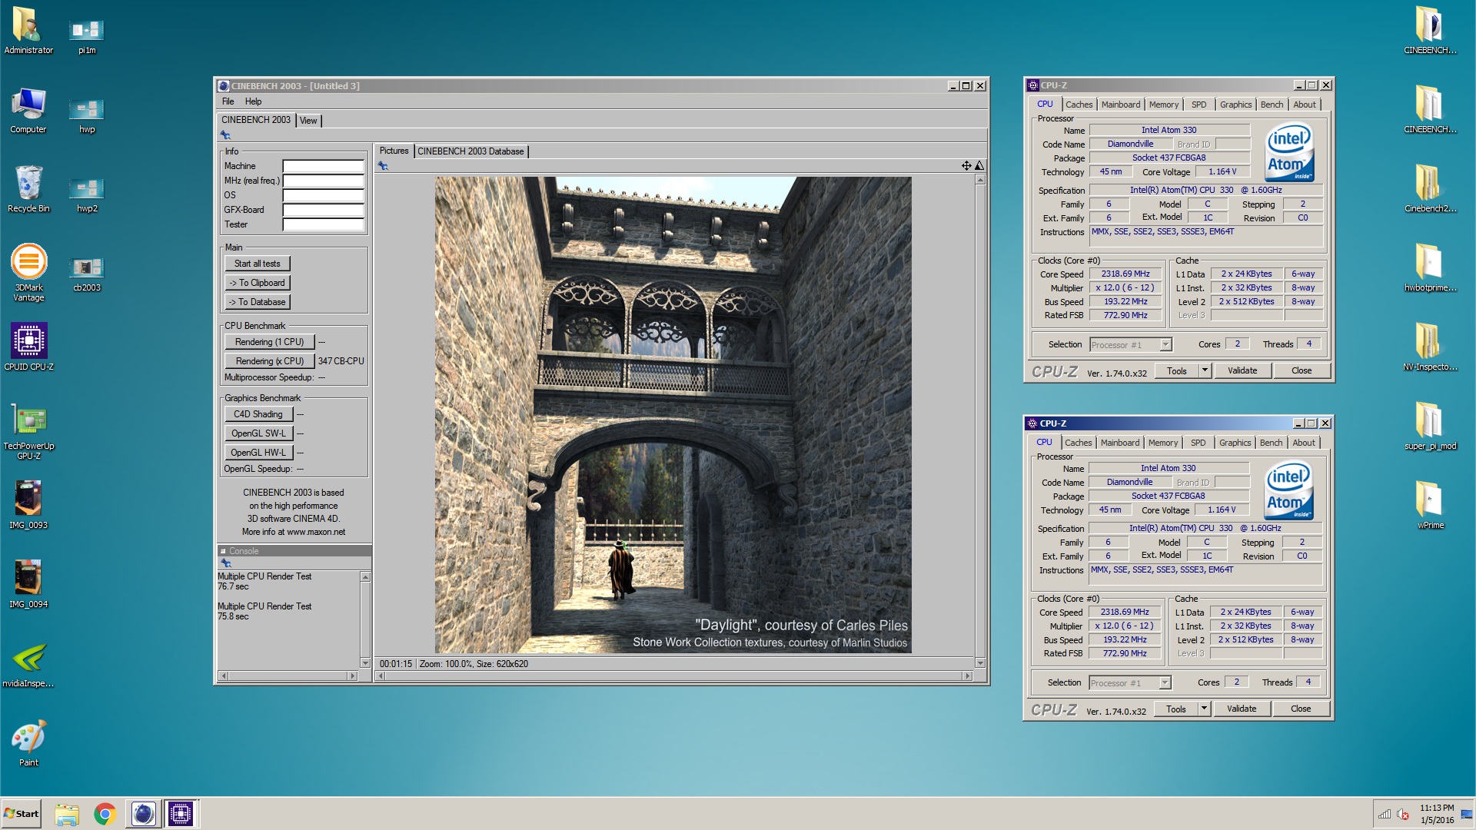Screen dimensions: 1476x830
Task: Open File Explorer from the taskbar
Action: 67,814
